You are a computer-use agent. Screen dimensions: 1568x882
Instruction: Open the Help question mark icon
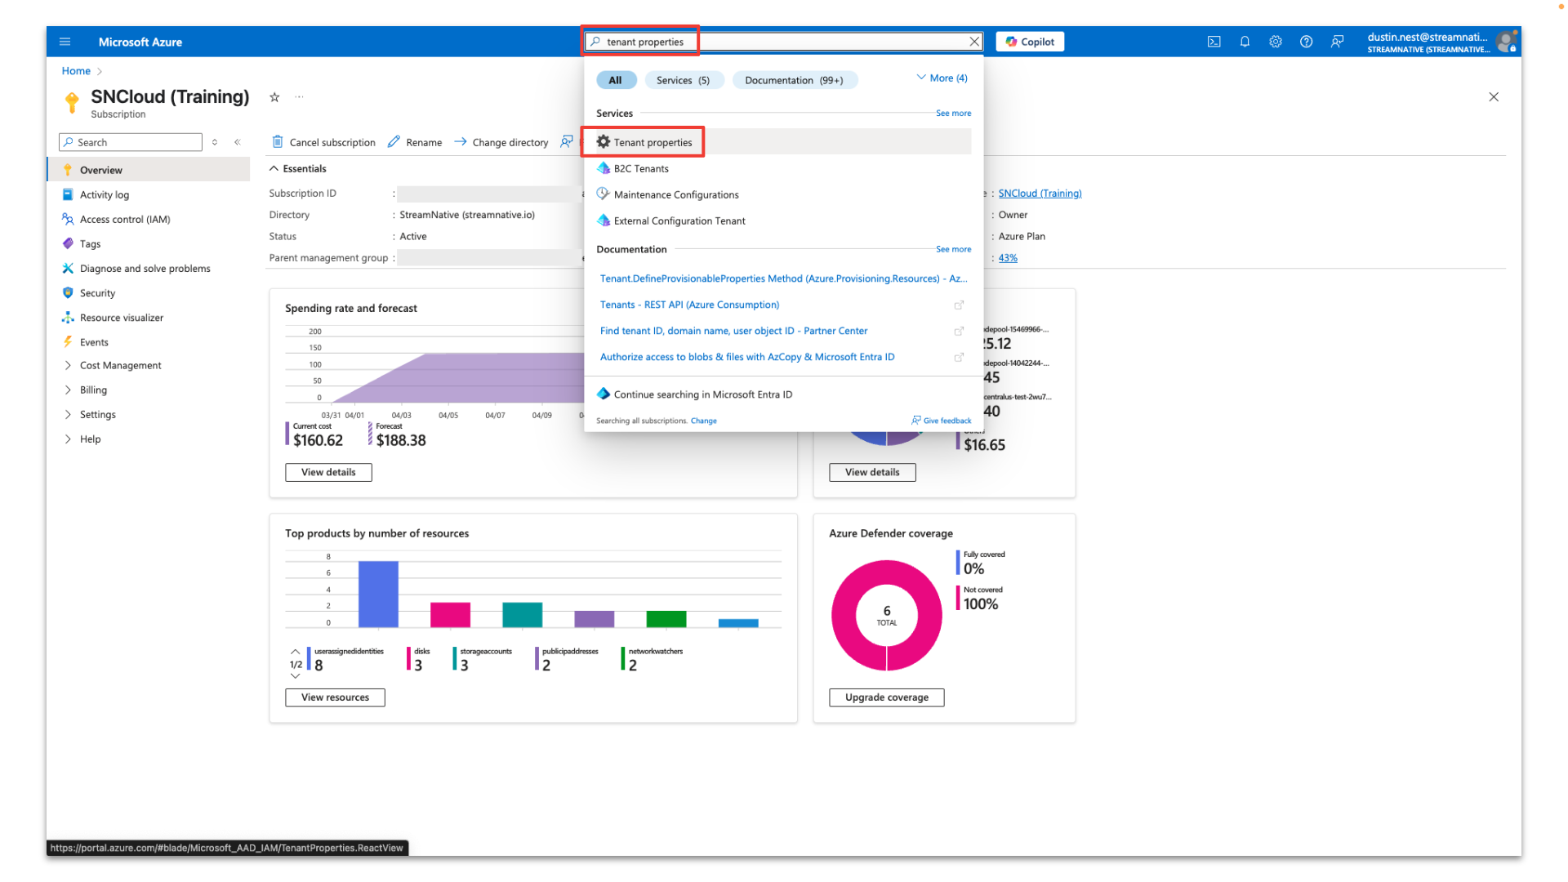pos(1306,41)
